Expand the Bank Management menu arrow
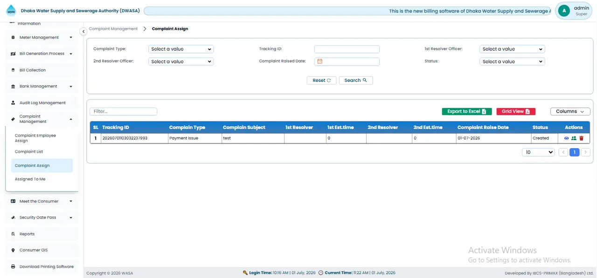Screen dimensions: 597x278 tap(71, 86)
